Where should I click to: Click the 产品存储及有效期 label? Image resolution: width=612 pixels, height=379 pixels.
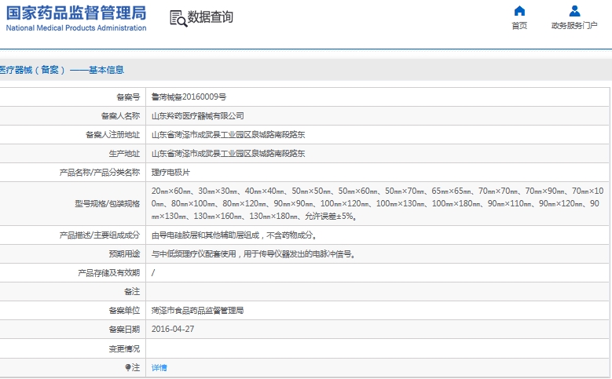pyautogui.click(x=108, y=273)
